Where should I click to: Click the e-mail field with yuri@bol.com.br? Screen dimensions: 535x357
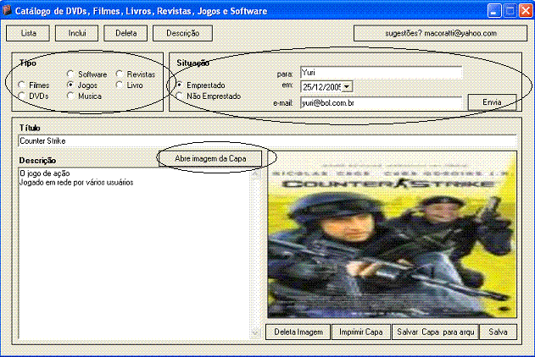(x=382, y=102)
